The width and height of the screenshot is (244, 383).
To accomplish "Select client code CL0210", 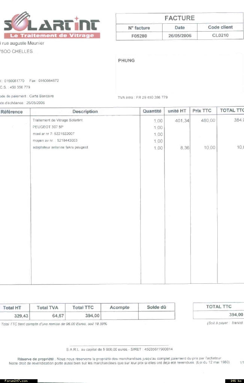I will coord(220,35).
